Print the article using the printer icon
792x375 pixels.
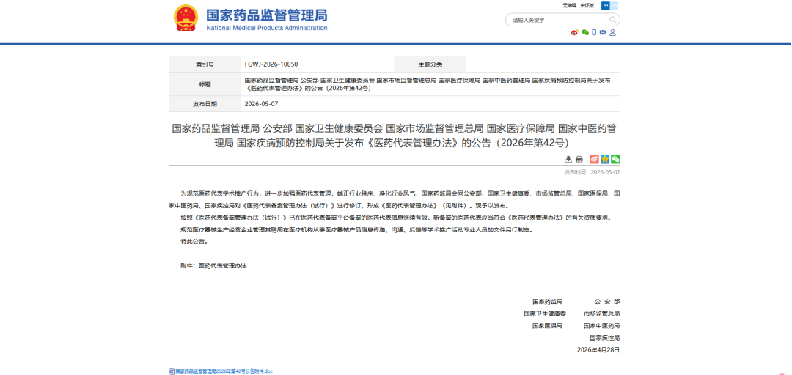(x=579, y=160)
